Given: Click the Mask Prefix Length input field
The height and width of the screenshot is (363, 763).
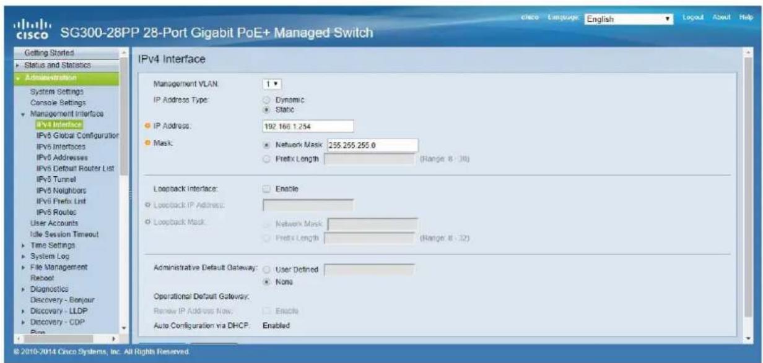Looking at the screenshot, I should (369, 159).
